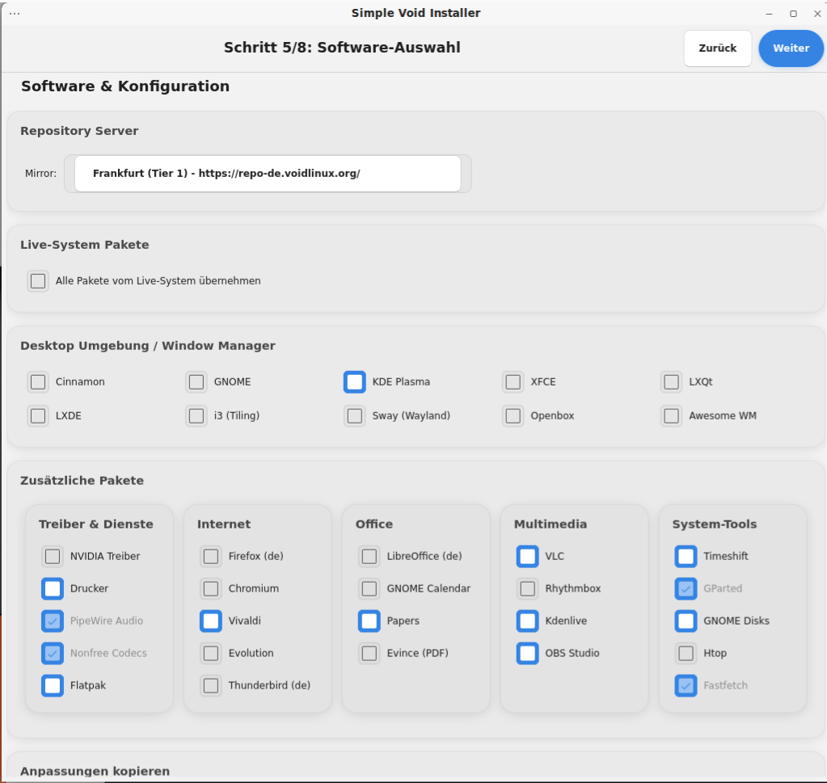
Task: Toggle OBS Studio checkbox
Action: pyautogui.click(x=528, y=654)
